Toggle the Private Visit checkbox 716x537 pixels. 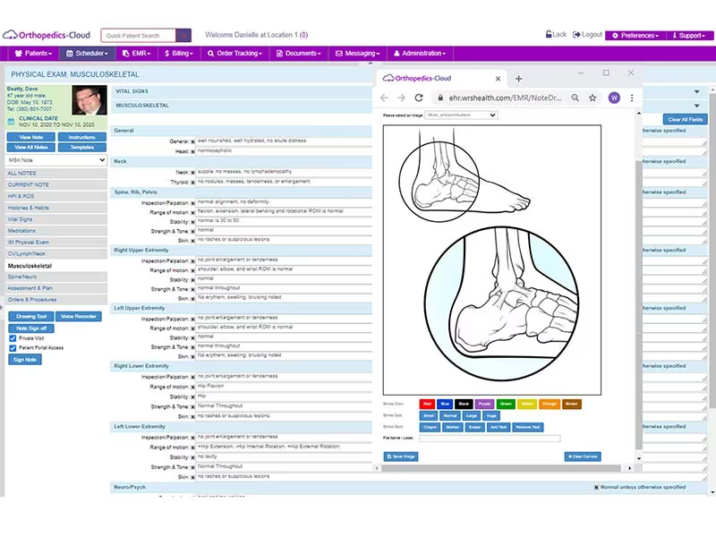pos(13,338)
